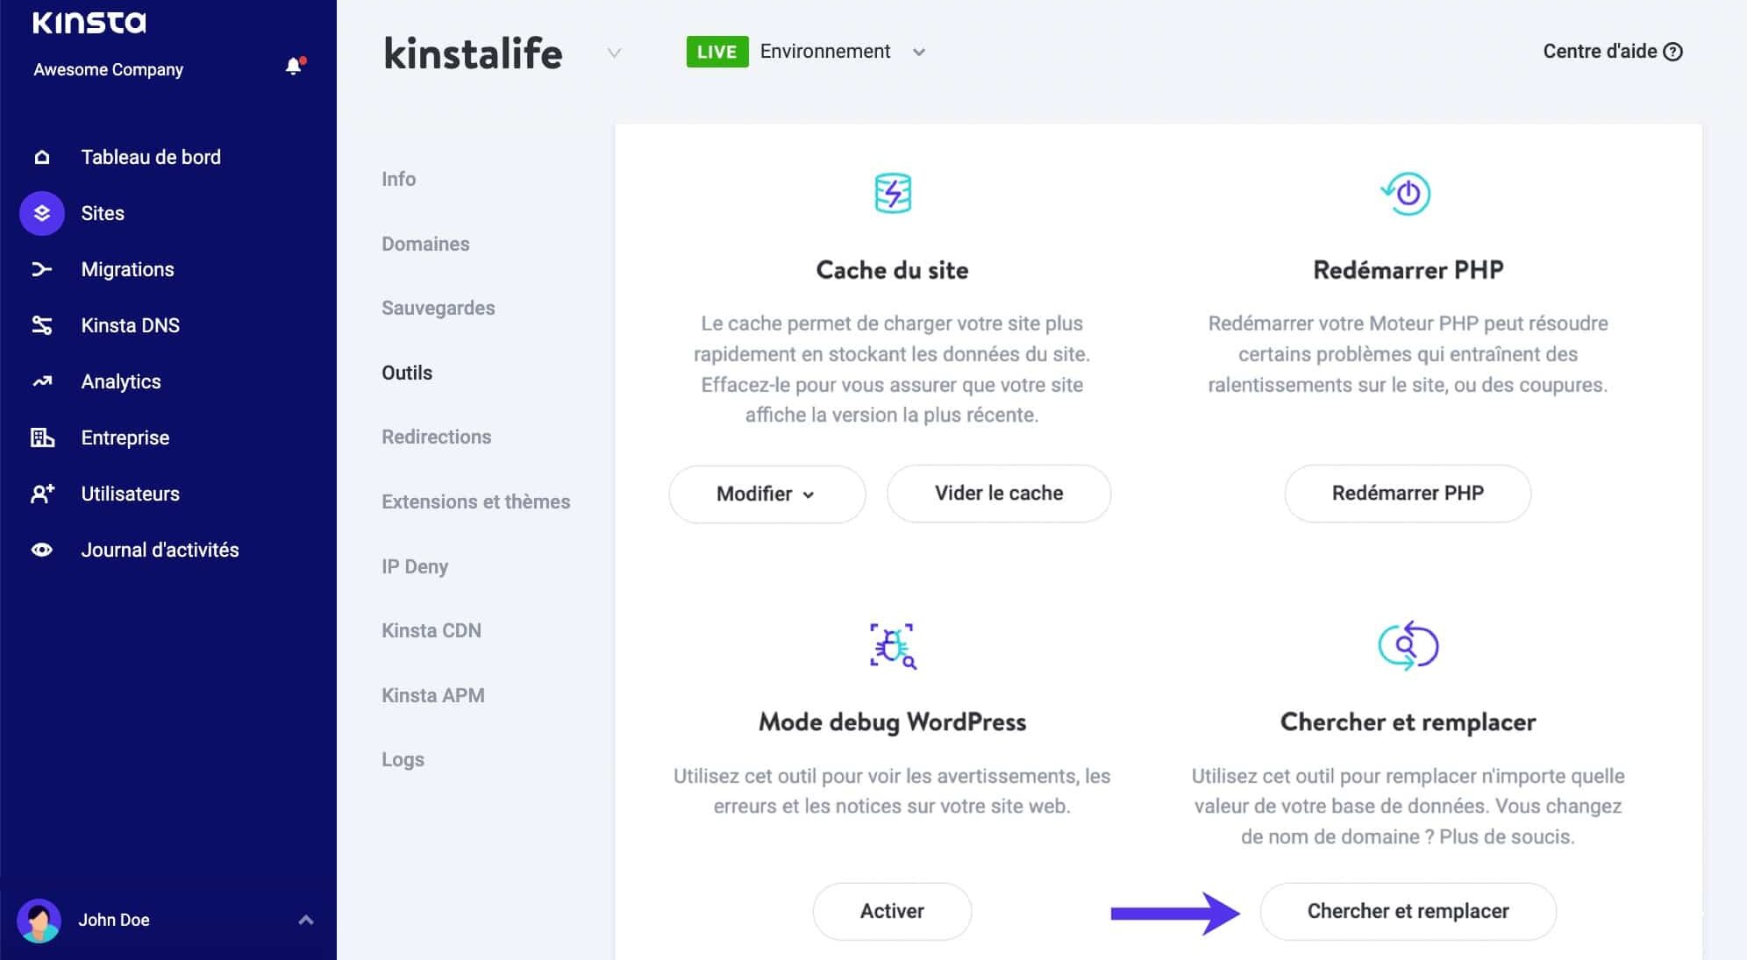This screenshot has width=1747, height=960.
Task: Select the Sites sidebar icon
Action: point(41,213)
